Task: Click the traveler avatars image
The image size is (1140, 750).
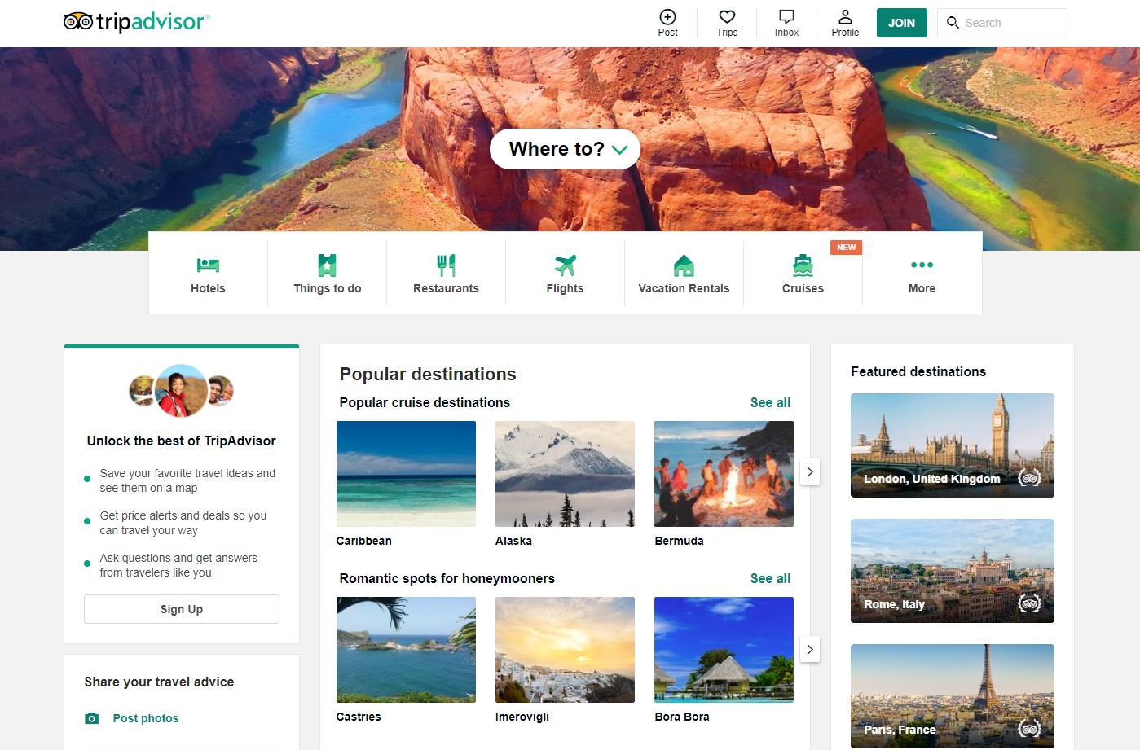Action: click(x=182, y=391)
